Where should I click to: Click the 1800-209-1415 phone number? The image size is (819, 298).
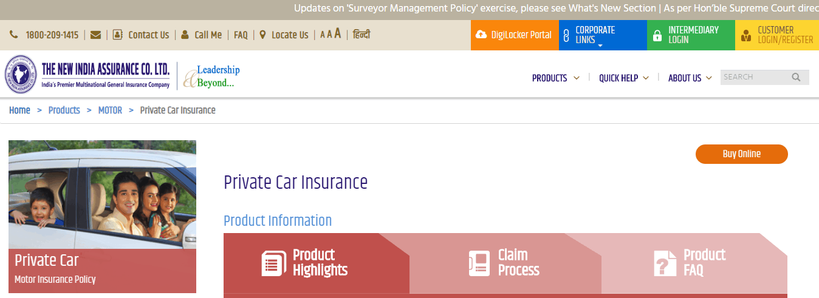tap(52, 35)
